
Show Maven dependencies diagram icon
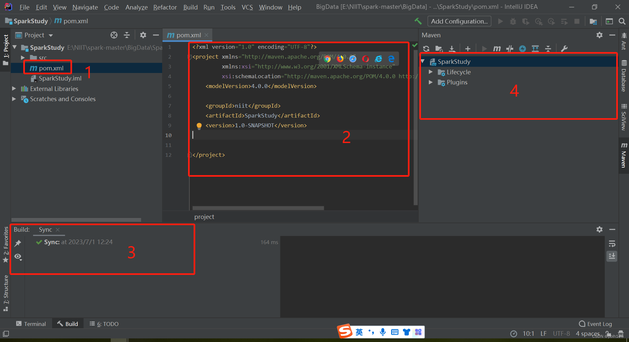click(535, 49)
